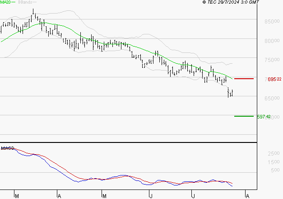
Task: Click the 1500 MACD axis label
Action: pyautogui.click(x=274, y=162)
